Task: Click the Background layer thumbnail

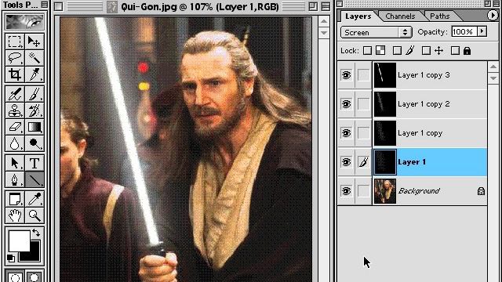Action: tap(385, 191)
